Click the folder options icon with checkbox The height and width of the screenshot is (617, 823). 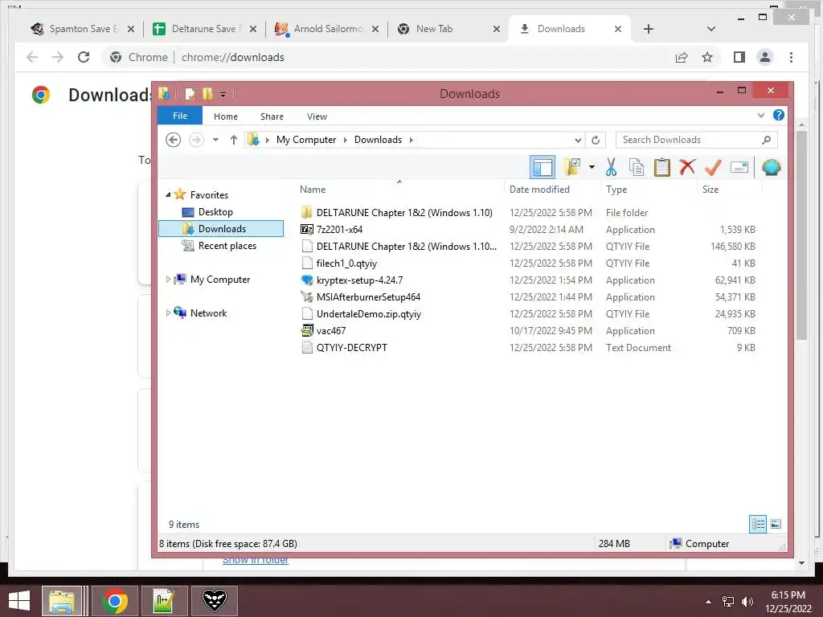coord(572,167)
